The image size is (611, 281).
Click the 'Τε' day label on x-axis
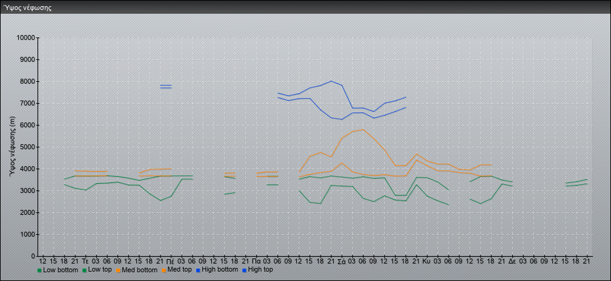coord(86,261)
